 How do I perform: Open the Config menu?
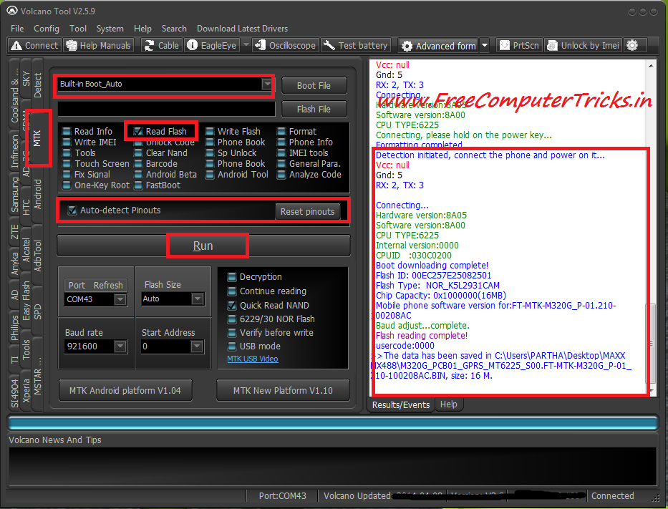pyautogui.click(x=47, y=29)
